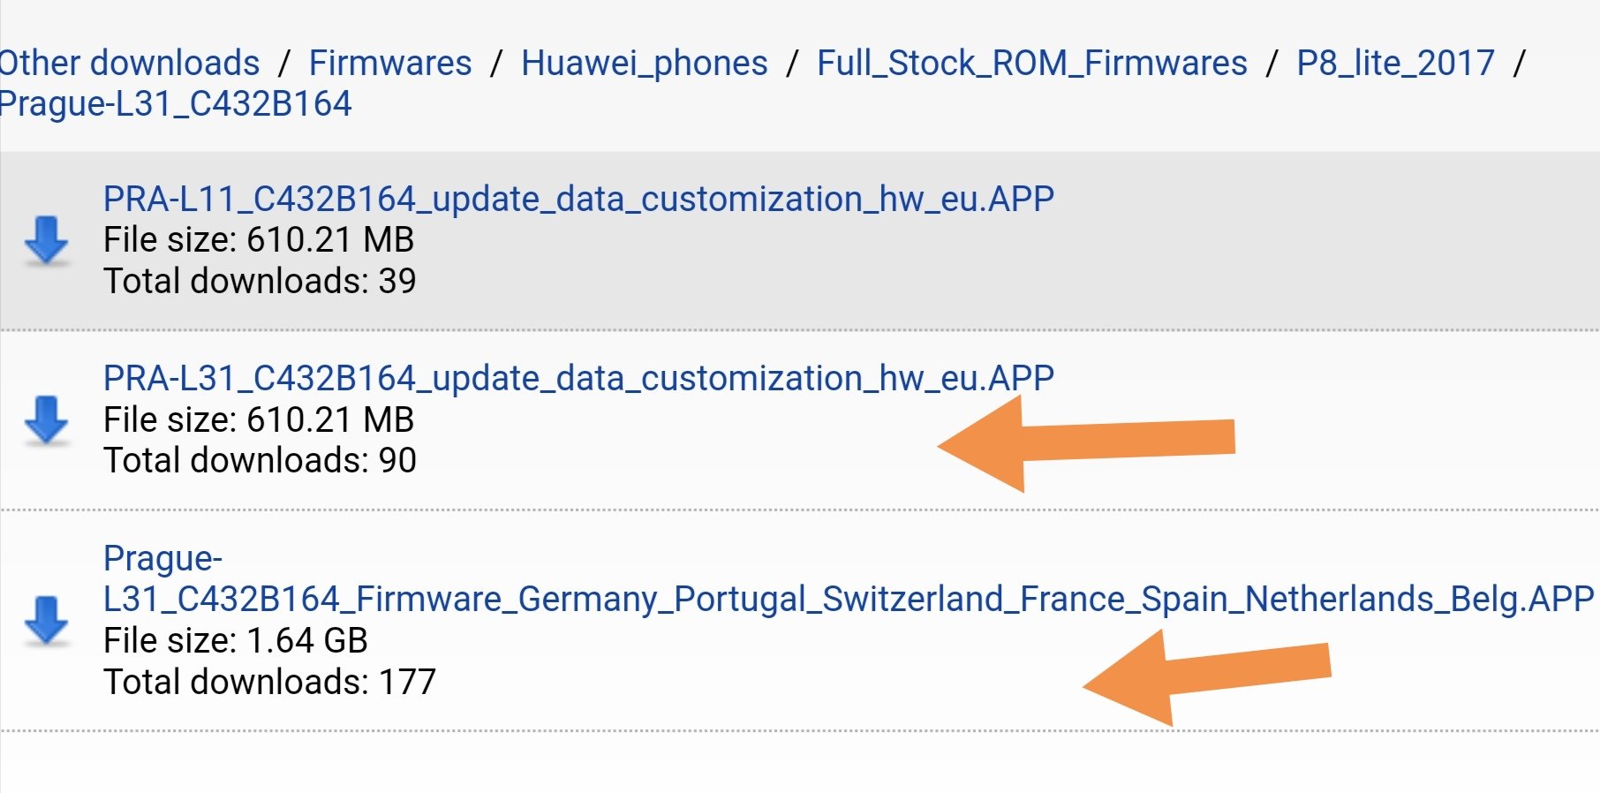Click orange arrow pointing at 1.64 GB firmware
Viewport: 1600px width, 793px height.
click(x=1206, y=678)
